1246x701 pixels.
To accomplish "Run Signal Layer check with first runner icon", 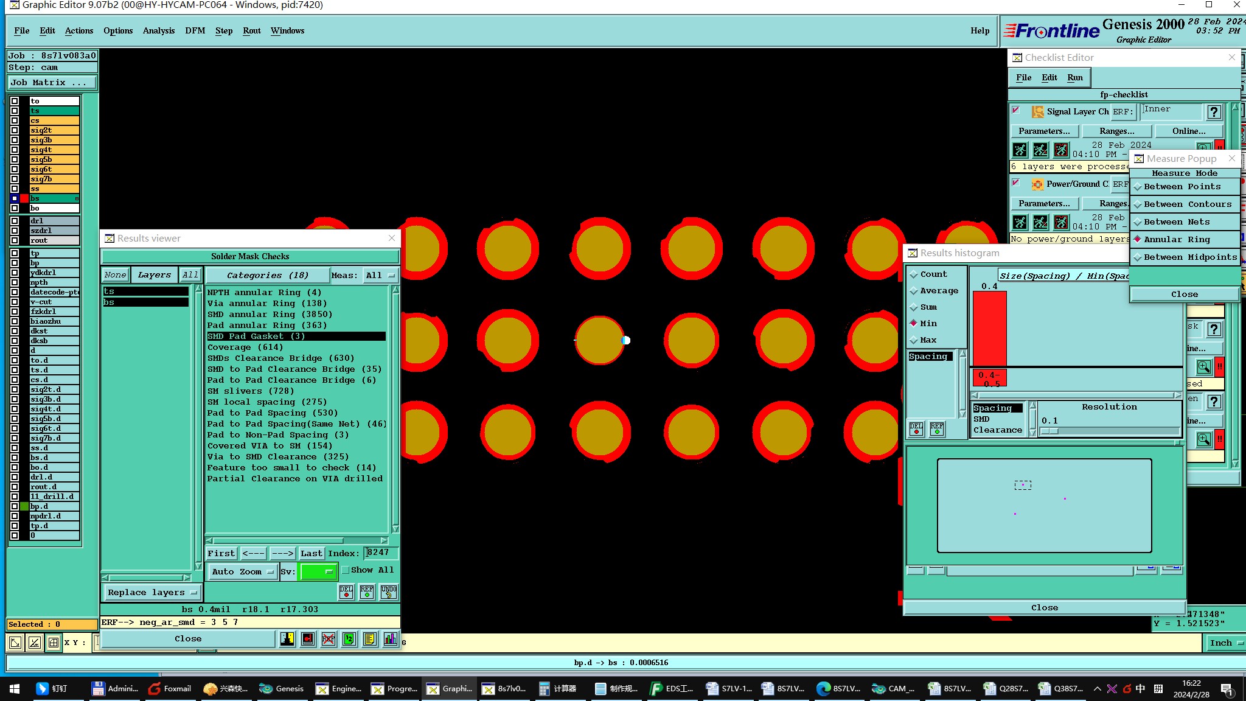I will pos(1020,150).
